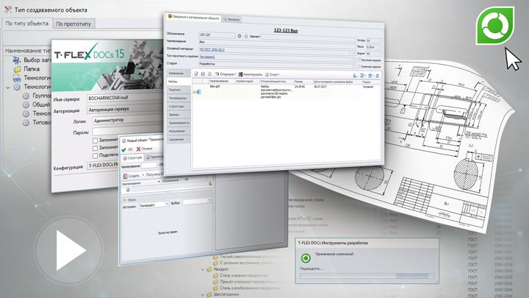Play the video with the large play button

[x=69, y=250]
